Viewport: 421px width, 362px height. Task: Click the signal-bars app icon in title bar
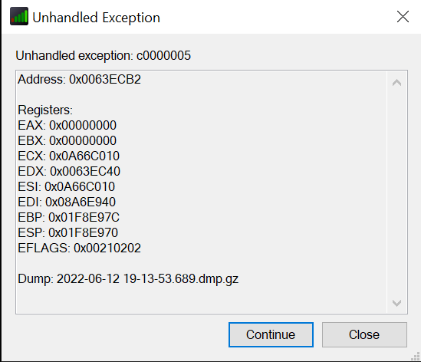(x=19, y=16)
